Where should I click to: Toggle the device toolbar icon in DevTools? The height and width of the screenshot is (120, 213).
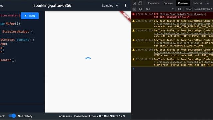pyautogui.click(x=140, y=3)
